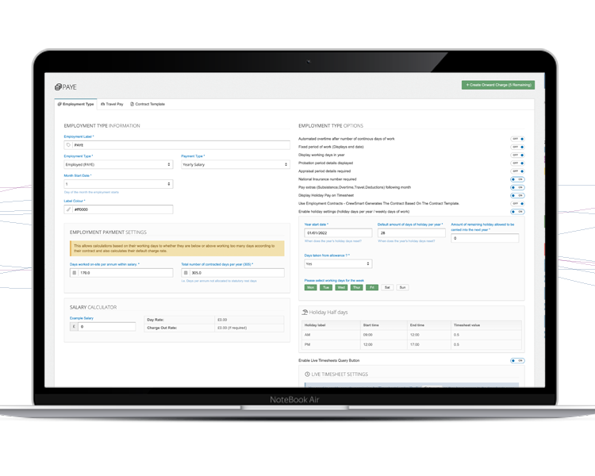Click the tag icon in Employment Label field

tap(69, 145)
